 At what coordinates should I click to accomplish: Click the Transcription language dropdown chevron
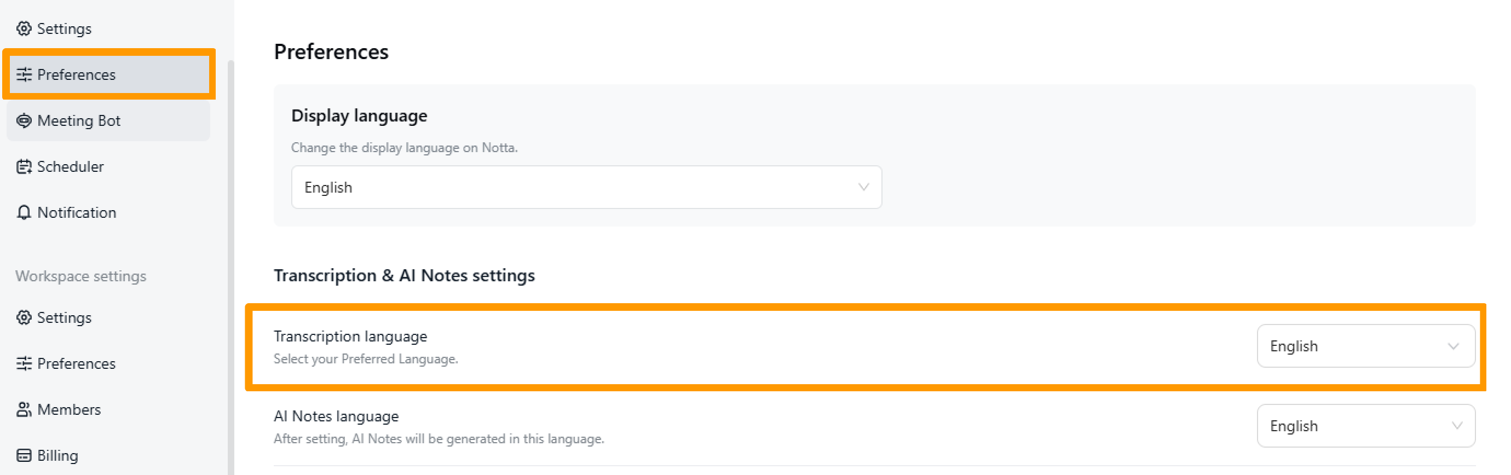(x=1453, y=346)
